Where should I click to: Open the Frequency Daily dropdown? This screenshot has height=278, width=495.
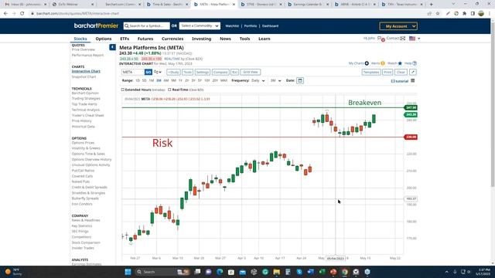[x=258, y=80]
